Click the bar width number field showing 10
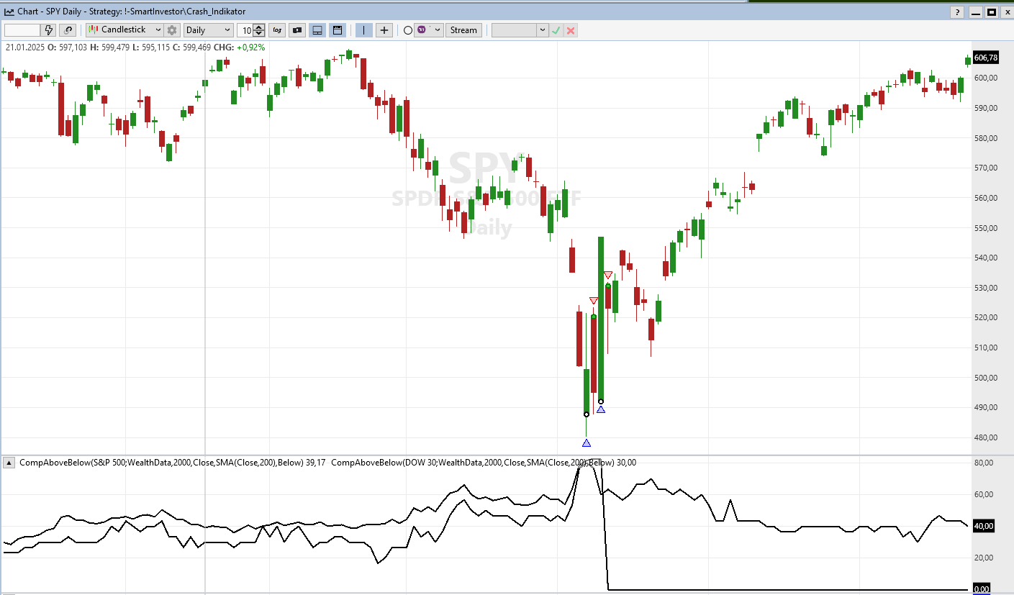Image resolution: width=1014 pixels, height=595 pixels. pyautogui.click(x=246, y=30)
